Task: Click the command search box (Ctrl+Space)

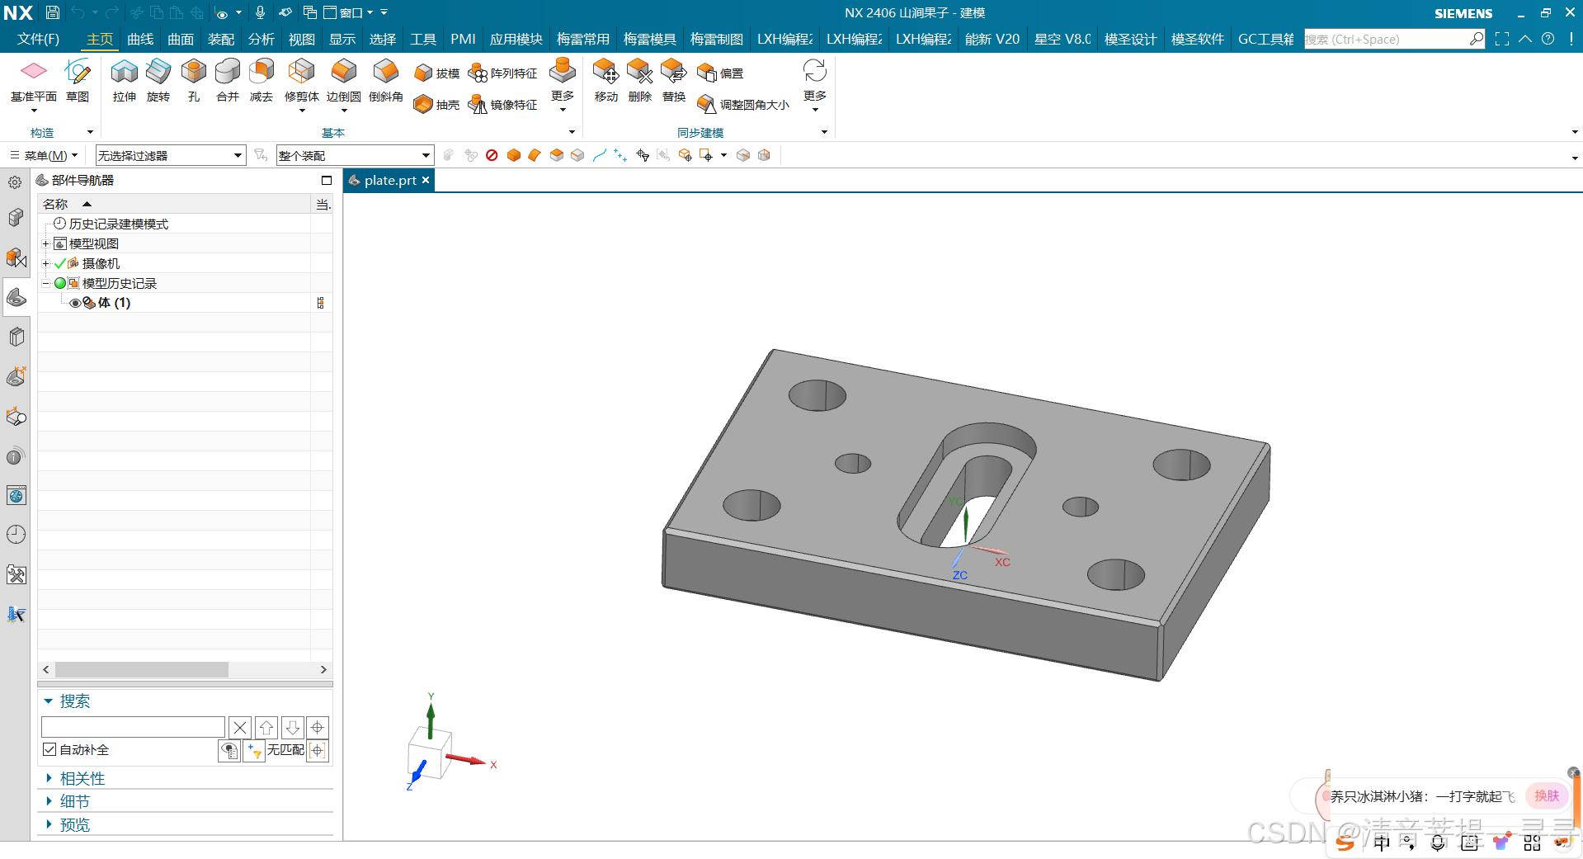Action: click(1394, 39)
